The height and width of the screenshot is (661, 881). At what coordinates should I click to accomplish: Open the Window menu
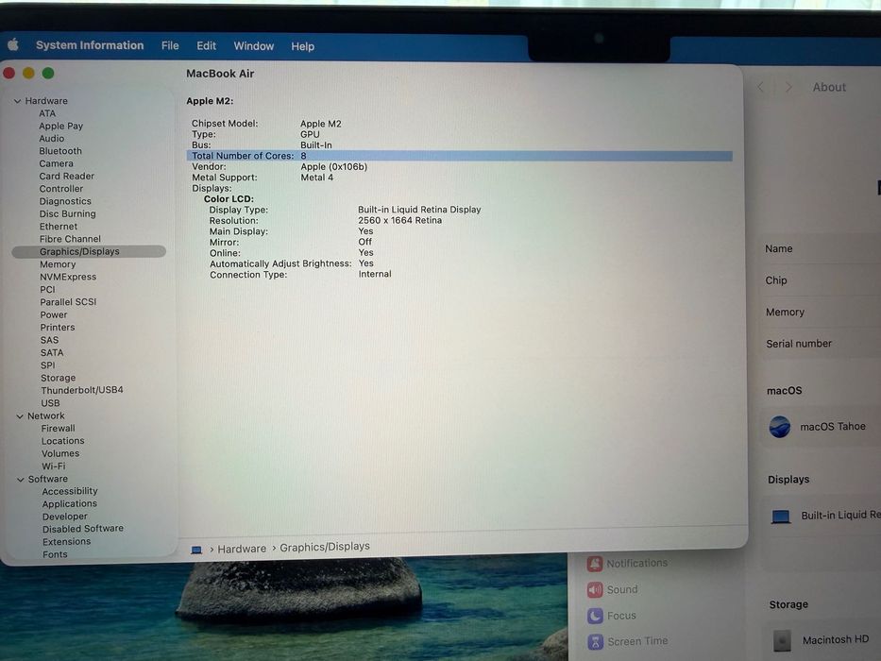253,46
